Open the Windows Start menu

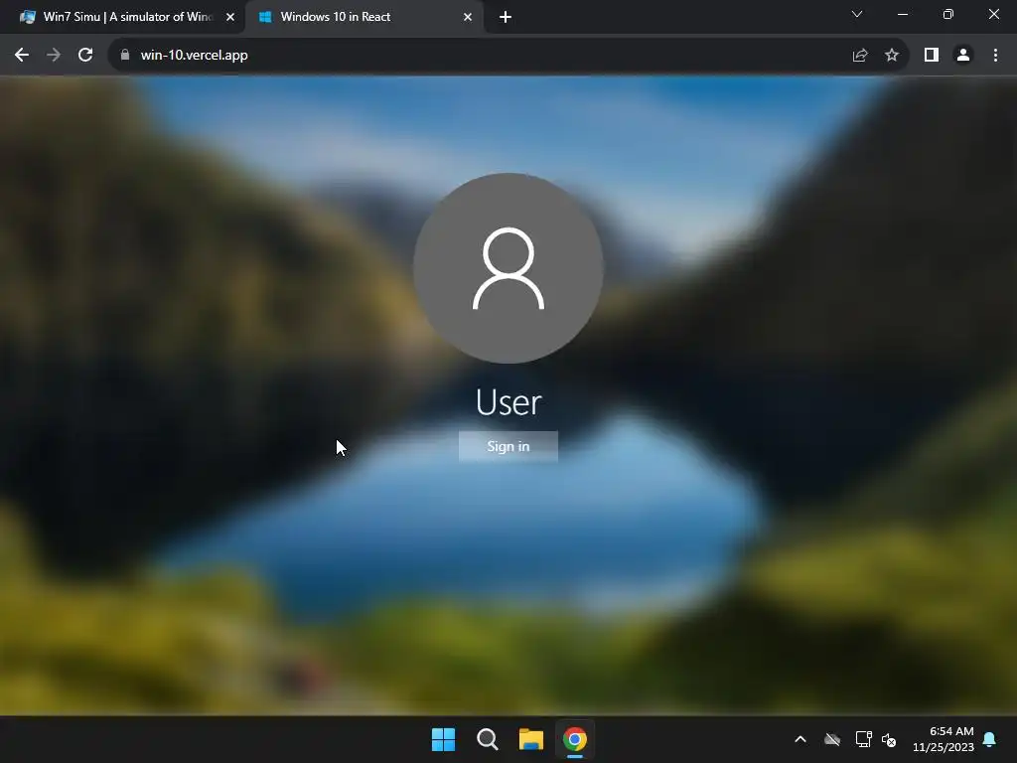point(444,739)
